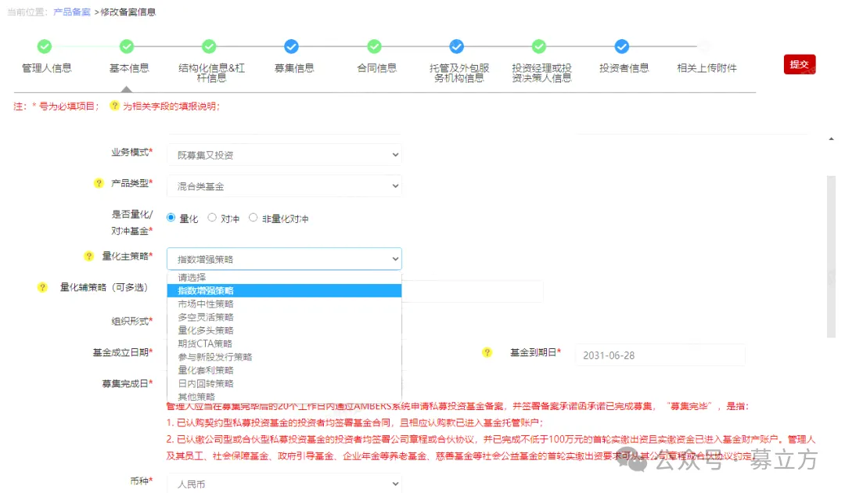Viewport: 845px width, 493px height.
Task: Click the blue checkmark icon above 相关上传附件
Action: point(703,46)
